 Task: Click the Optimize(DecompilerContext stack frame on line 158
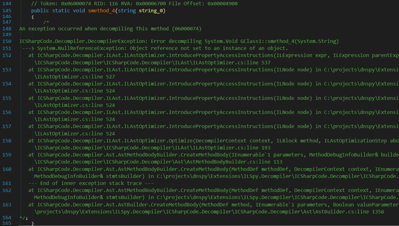(213, 140)
